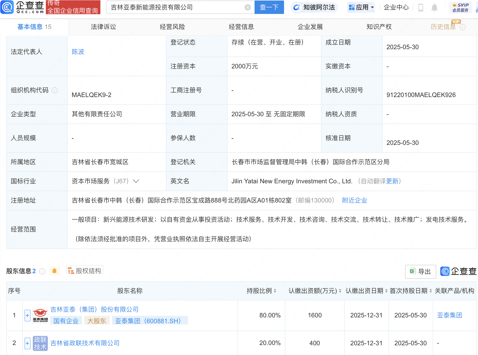Viewport: 478px width, 355px height.
Task: Click the 政联技术 company logo thumbnail
Action: click(x=40, y=343)
